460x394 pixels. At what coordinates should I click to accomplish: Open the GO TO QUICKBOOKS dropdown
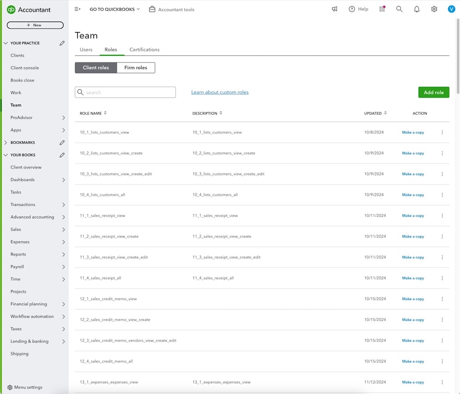[x=114, y=9]
